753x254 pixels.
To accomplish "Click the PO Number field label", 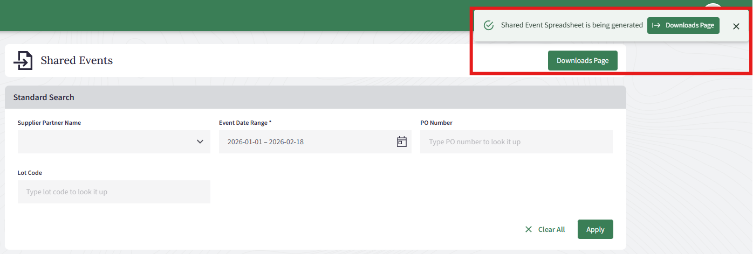I will tap(436, 123).
